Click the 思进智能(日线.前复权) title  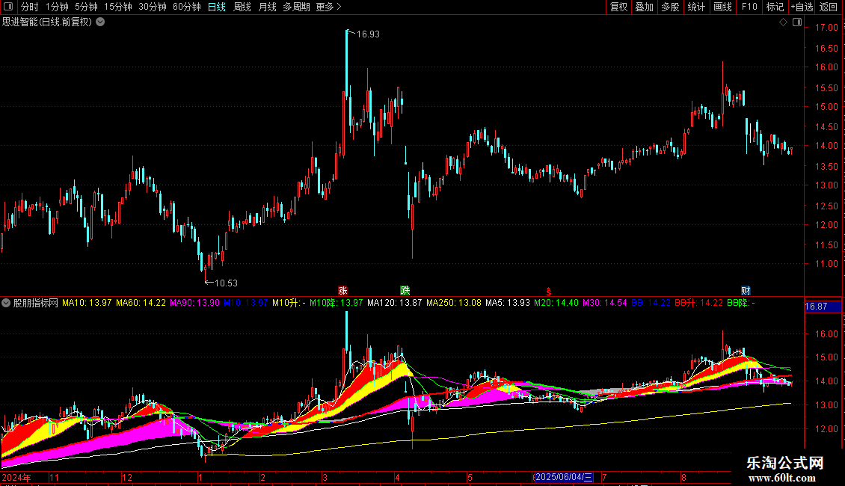coord(47,22)
